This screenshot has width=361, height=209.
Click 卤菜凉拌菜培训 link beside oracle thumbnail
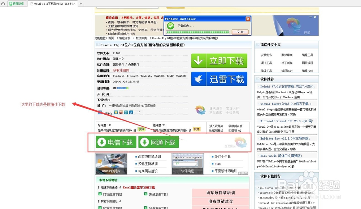click(x=149, y=157)
